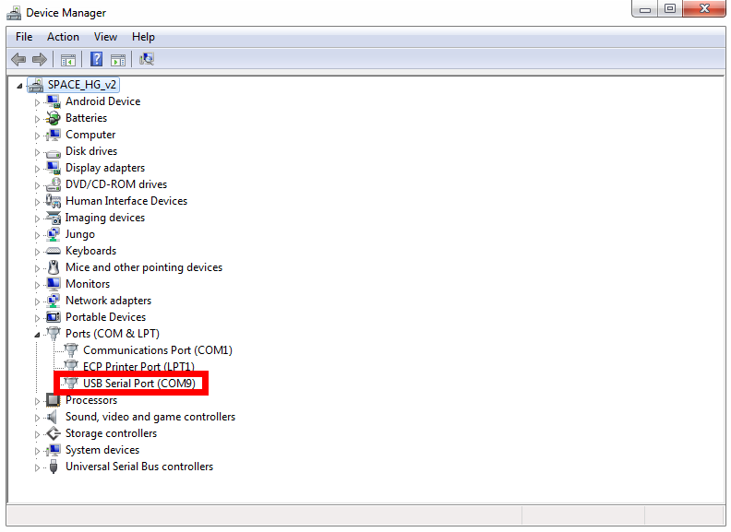Image resolution: width=731 pixels, height=532 pixels.
Task: Click the Storage controllers icon
Action: coord(54,433)
